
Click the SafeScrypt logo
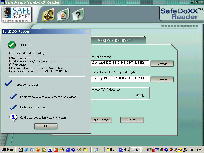(17, 15)
